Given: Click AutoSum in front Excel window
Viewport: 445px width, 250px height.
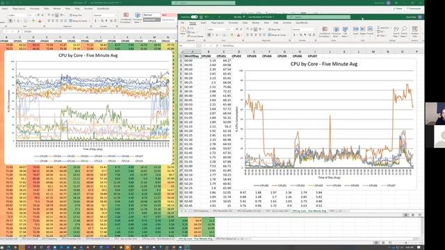Looking at the screenshot, I should (383, 28).
